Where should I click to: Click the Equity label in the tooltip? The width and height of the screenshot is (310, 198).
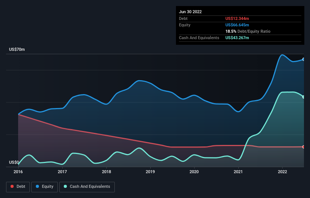(185, 25)
